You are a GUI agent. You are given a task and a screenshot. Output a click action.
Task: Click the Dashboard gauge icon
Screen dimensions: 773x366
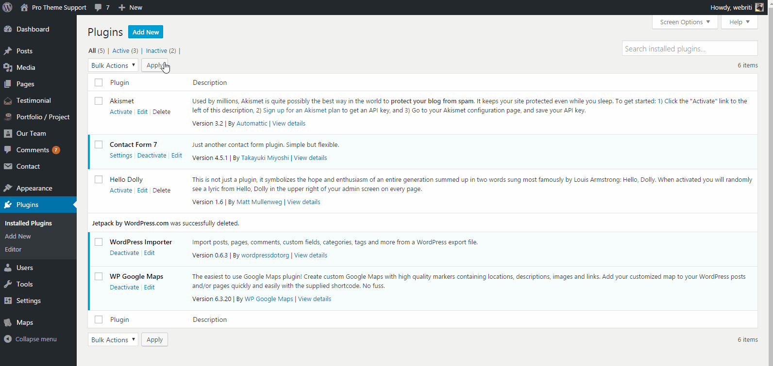[8, 29]
